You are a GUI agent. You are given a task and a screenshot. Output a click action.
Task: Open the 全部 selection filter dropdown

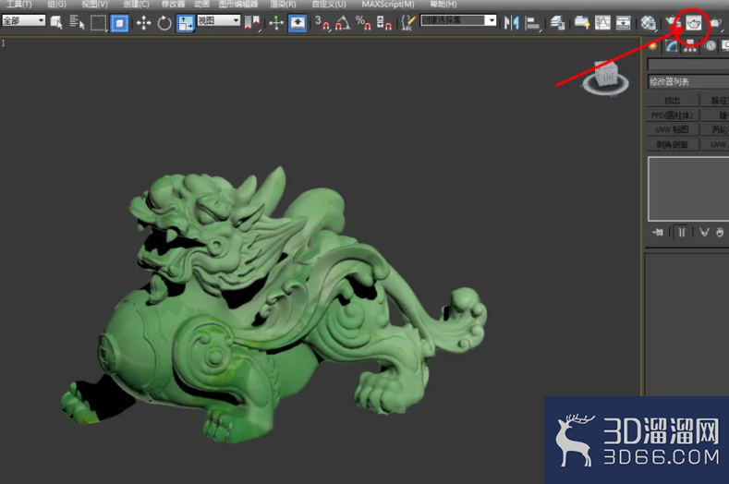pos(23,20)
